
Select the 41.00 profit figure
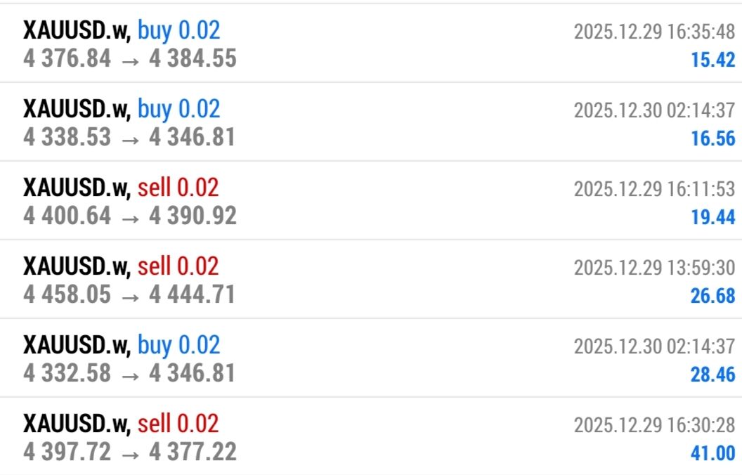[x=712, y=453]
